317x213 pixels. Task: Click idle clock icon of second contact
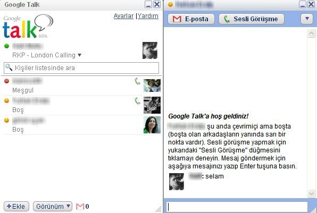[7, 100]
